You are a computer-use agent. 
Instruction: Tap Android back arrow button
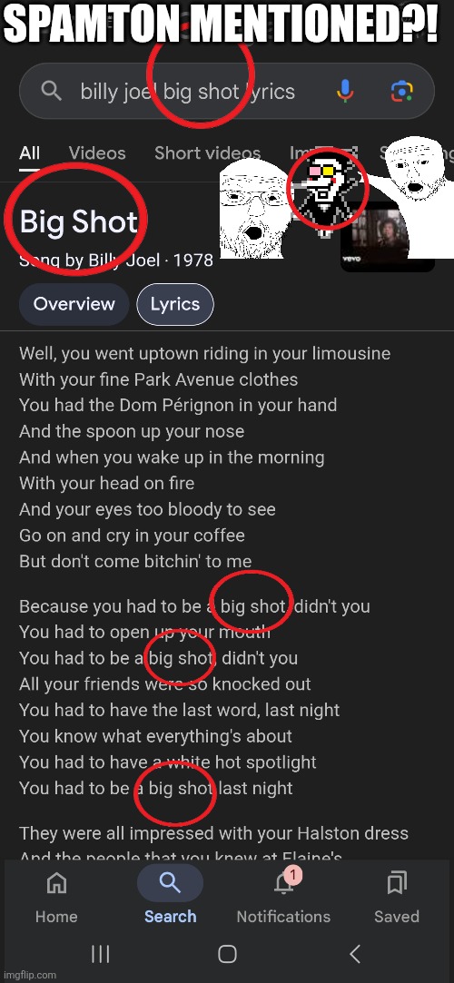point(355,954)
